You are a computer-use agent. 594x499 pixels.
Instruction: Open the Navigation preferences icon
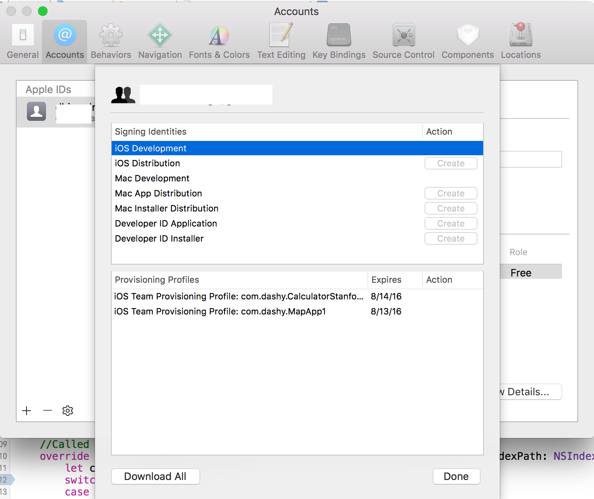160,40
